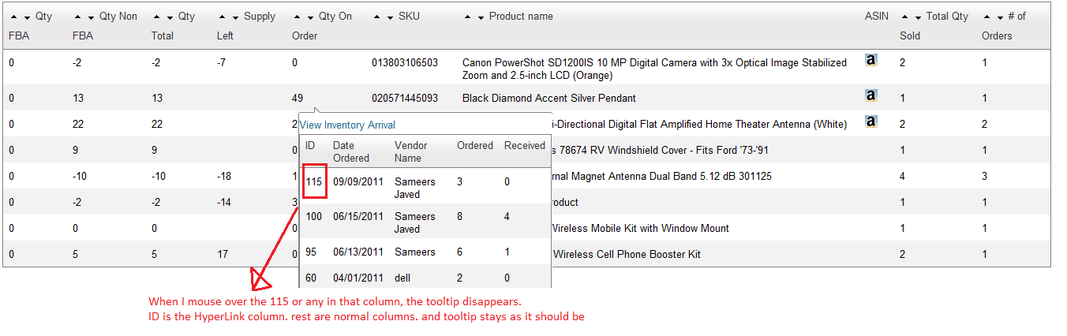This screenshot has height=336, width=1067.
Task: Sort Qty FBA column ascending using up arrow
Action: (x=13, y=17)
